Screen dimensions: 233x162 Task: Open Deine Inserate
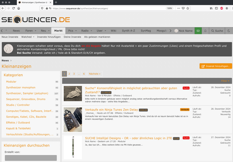pyautogui.click(x=72, y=37)
